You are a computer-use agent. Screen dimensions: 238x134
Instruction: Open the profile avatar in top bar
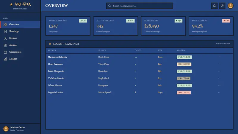point(230,6)
